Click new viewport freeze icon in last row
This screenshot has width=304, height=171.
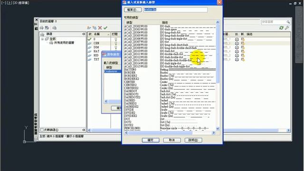243,59
